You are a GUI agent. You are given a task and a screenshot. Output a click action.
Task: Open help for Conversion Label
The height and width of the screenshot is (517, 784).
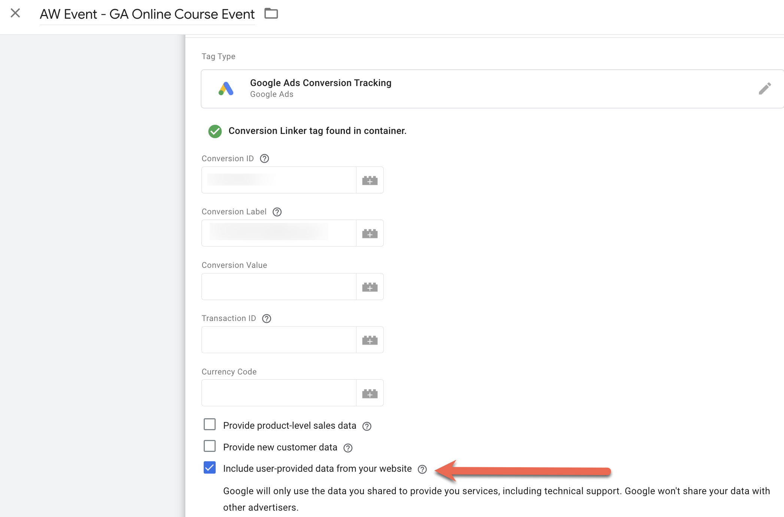(277, 212)
